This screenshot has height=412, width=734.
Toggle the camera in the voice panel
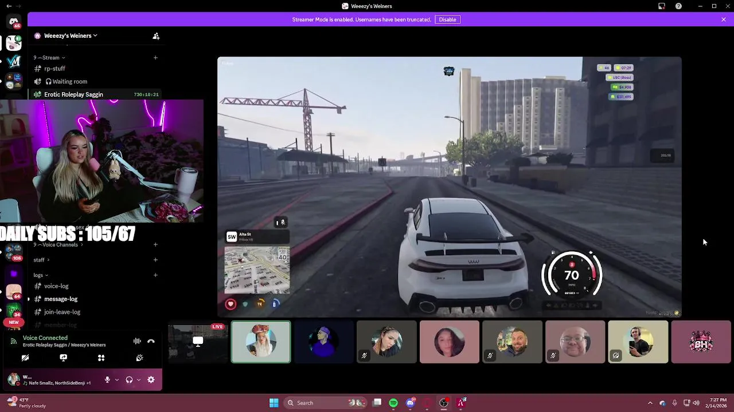(25, 358)
